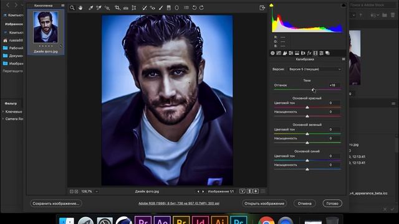Open the Версия process version dropdown
The image size is (399, 224).
click(x=314, y=69)
